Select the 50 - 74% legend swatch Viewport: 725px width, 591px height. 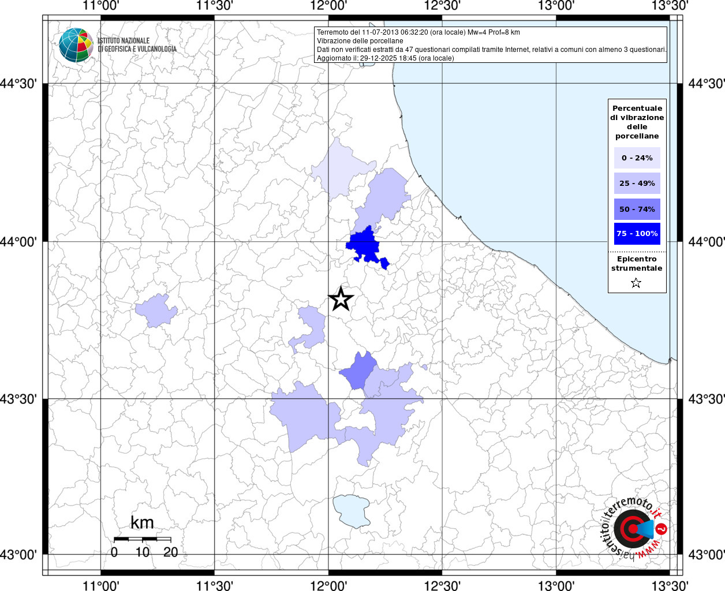click(x=637, y=209)
